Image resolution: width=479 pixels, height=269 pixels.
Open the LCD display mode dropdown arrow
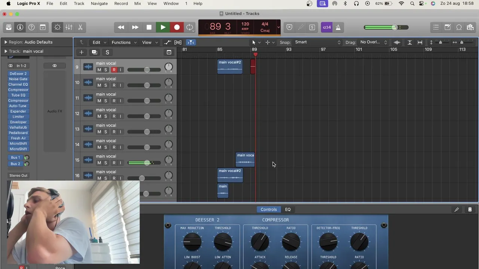(278, 27)
